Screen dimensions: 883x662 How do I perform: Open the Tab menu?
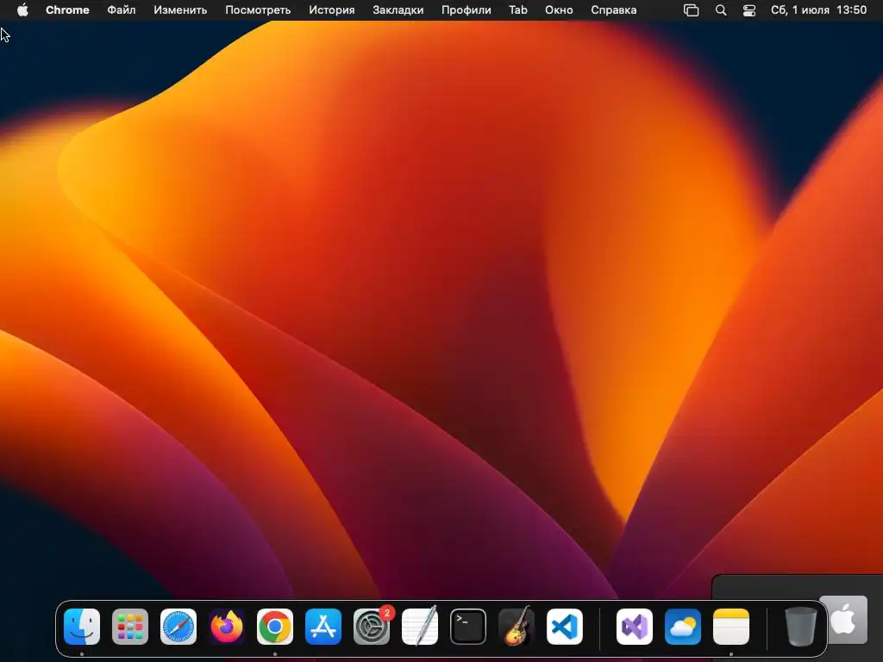(x=518, y=10)
